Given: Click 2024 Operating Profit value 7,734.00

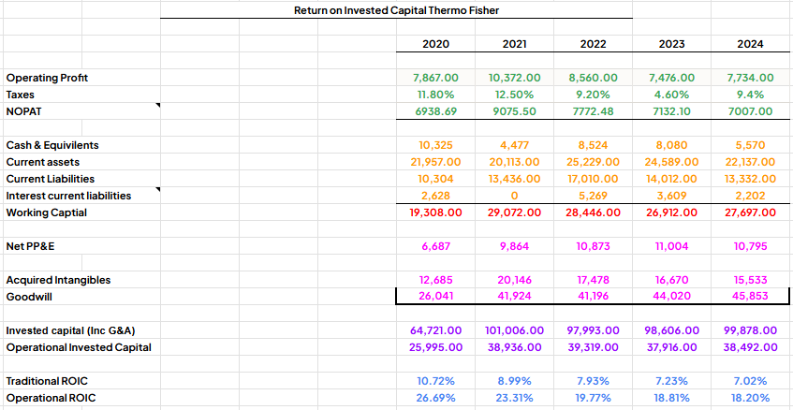Looking at the screenshot, I should (x=751, y=78).
